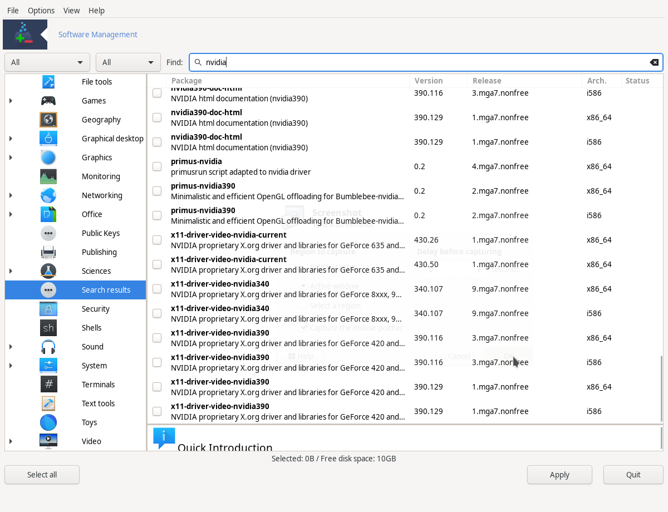Check x11-driver-video-nvidia340 i586 checkbox
Screen dimensions: 668x512
157,313
